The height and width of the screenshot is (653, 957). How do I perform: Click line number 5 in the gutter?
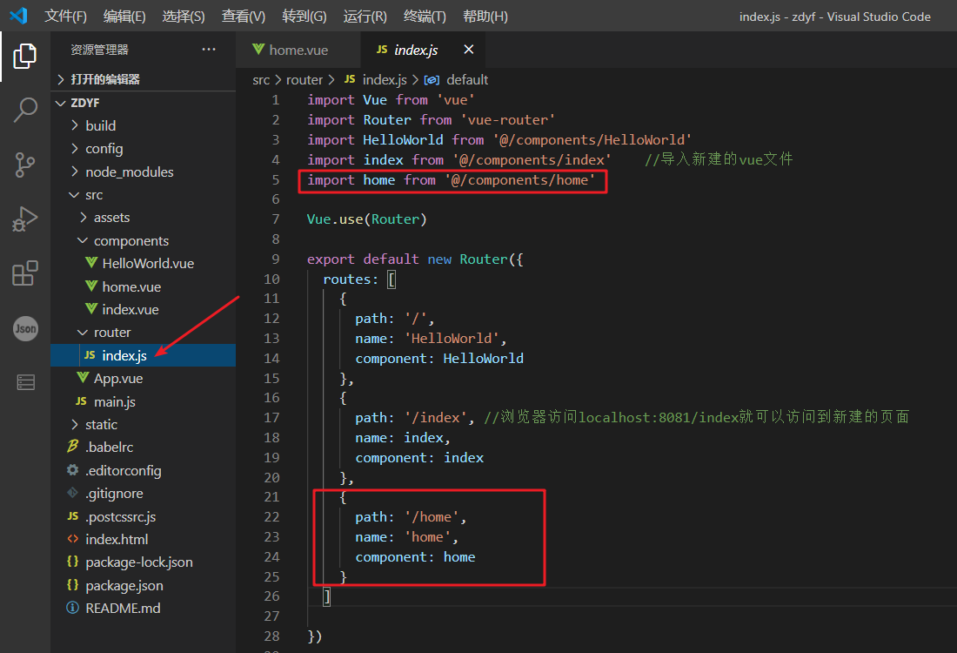tap(275, 179)
